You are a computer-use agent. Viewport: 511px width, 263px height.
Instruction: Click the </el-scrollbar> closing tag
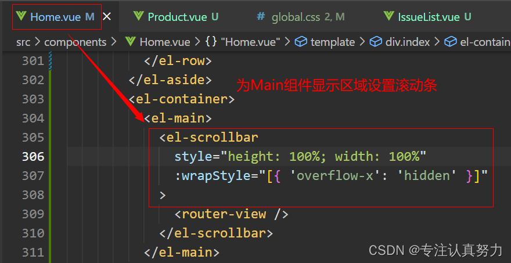click(x=216, y=233)
